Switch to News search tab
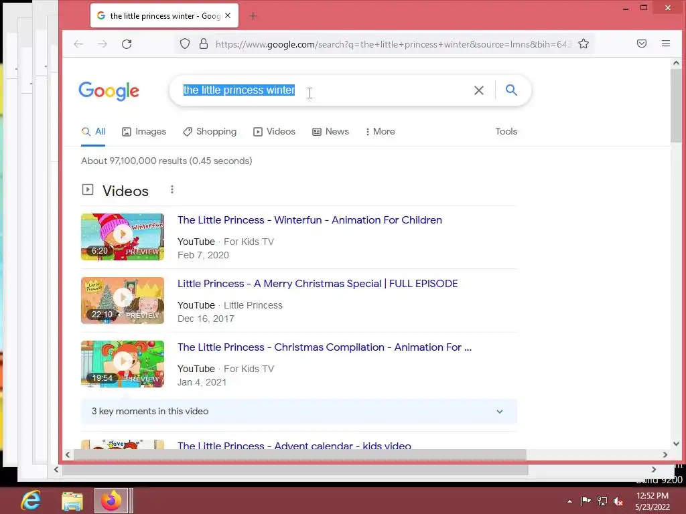 (330, 132)
